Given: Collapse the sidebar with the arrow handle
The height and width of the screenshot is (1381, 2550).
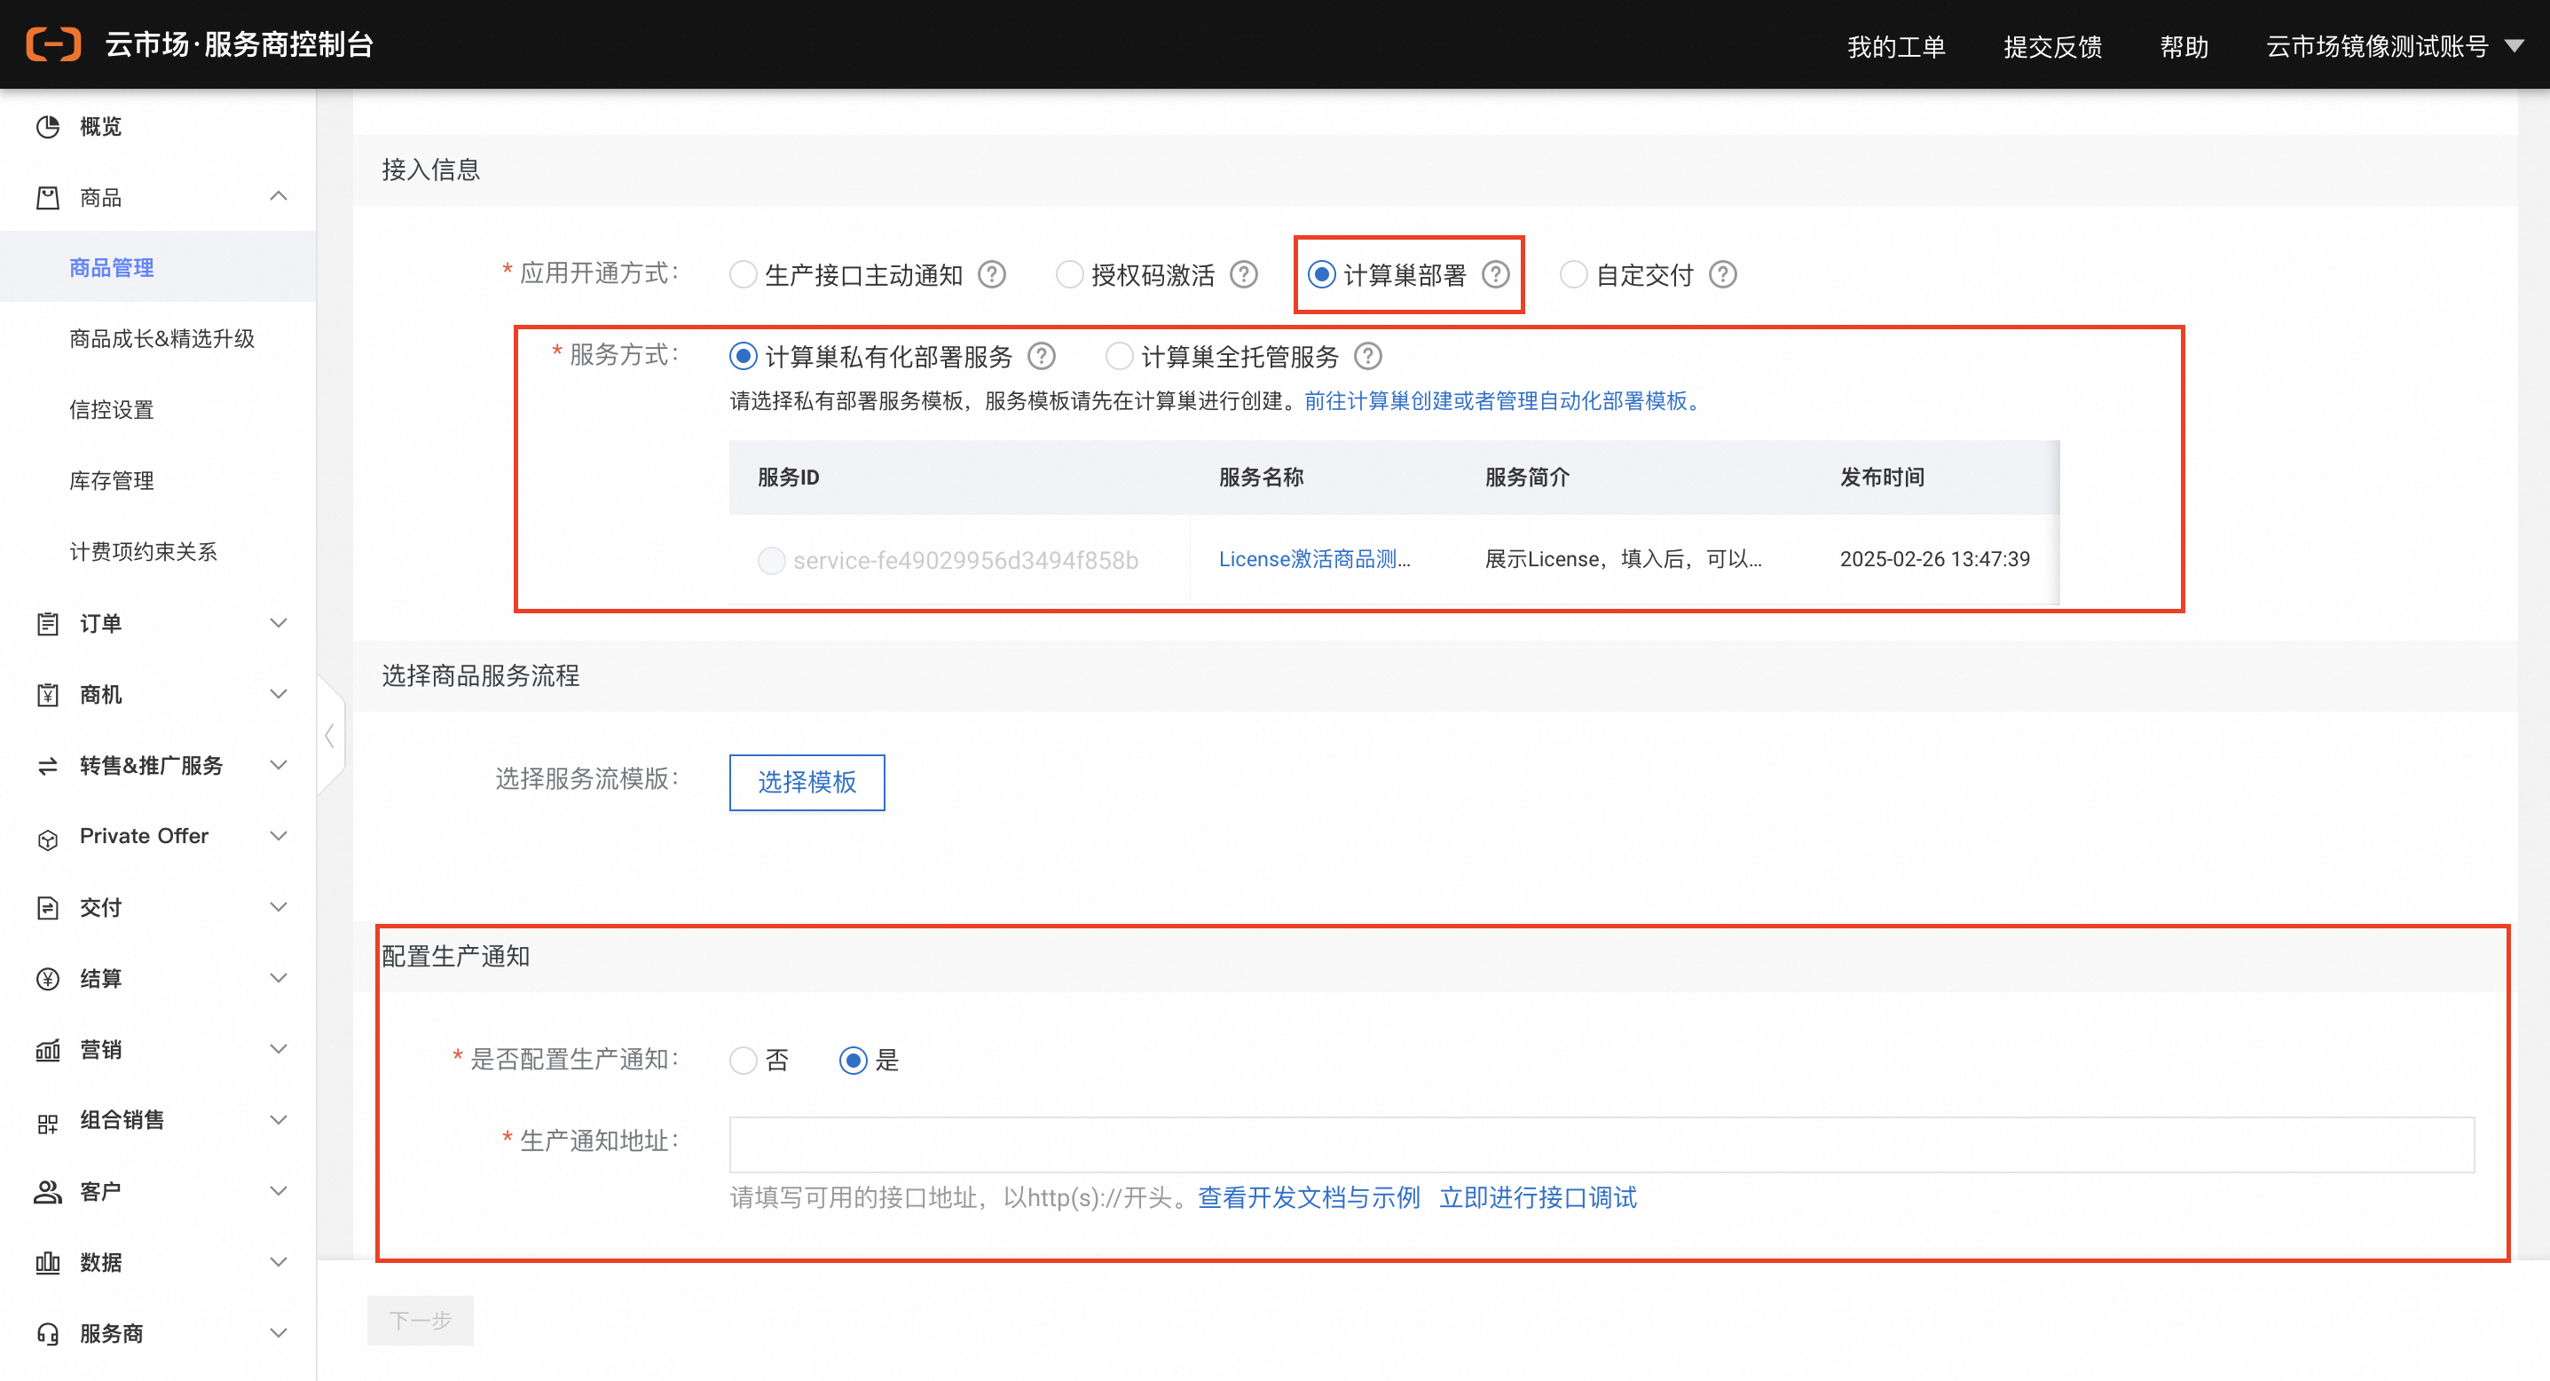Looking at the screenshot, I should (x=330, y=736).
